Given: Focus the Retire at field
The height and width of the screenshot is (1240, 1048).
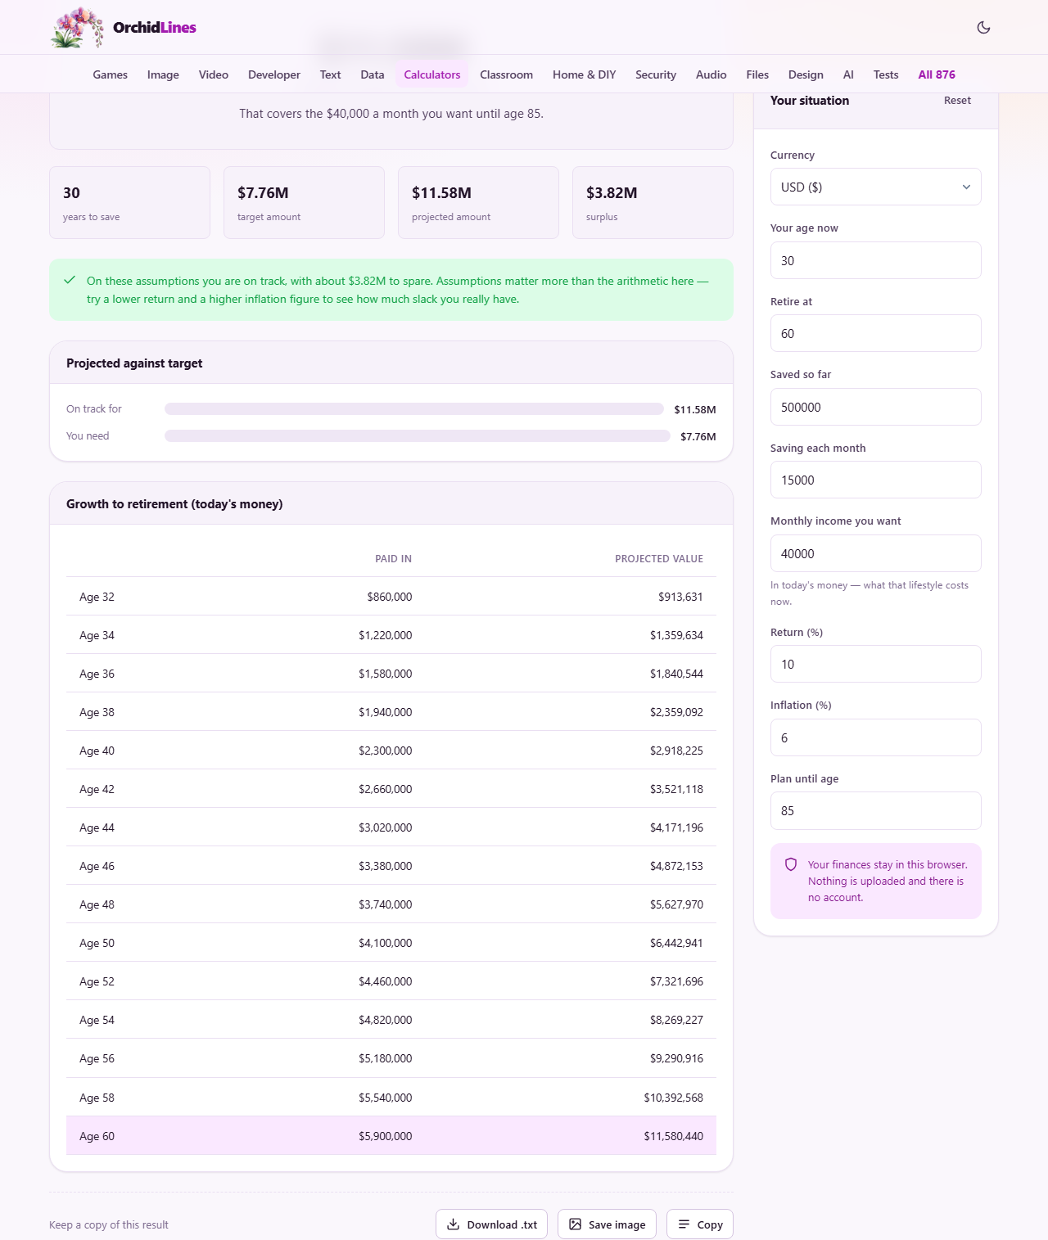Looking at the screenshot, I should [x=875, y=333].
